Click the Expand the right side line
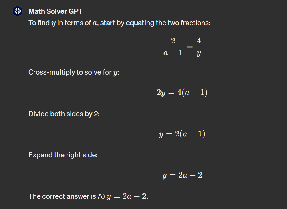This screenshot has width=287, height=209. pos(63,155)
